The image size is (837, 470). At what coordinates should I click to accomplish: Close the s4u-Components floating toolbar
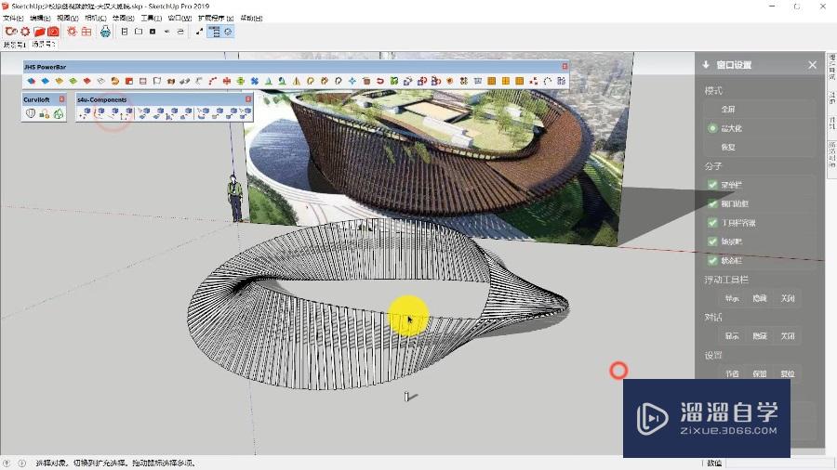(248, 99)
